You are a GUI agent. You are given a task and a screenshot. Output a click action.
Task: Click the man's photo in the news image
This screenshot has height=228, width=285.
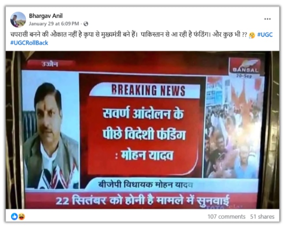51,130
